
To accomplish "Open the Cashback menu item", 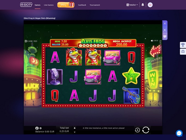I will point(82,5).
